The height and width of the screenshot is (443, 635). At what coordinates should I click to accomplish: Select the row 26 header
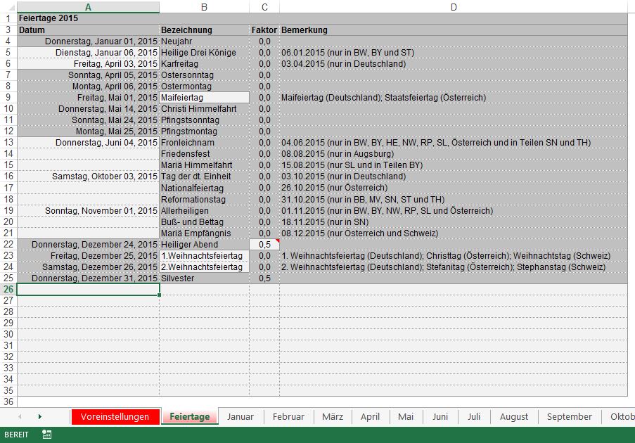pos(8,289)
